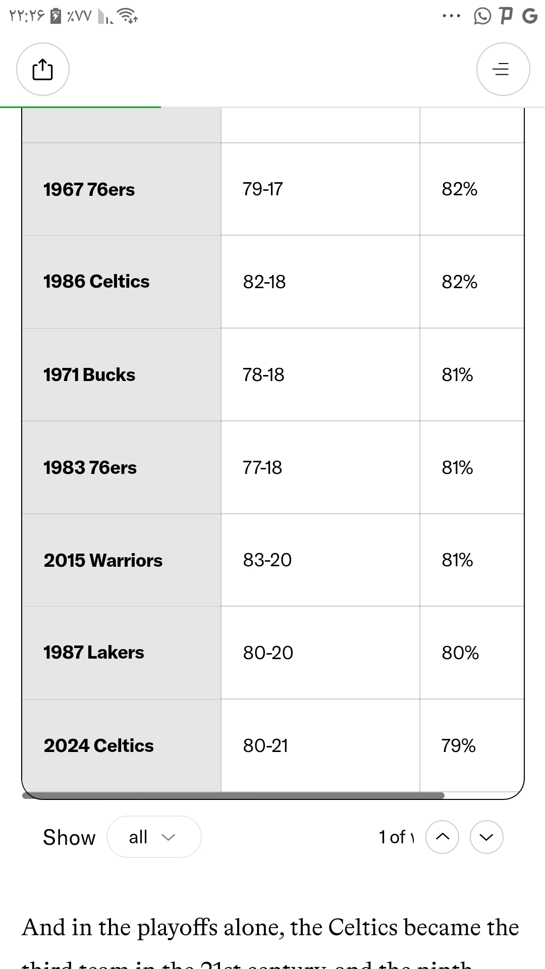Screen dimensions: 545x969
Task: Tap the share icon button
Action: coord(43,69)
